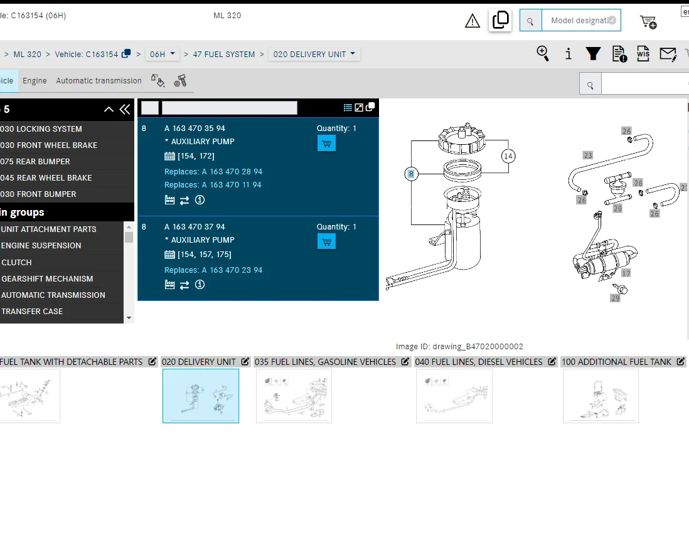The image size is (689, 548).
Task: Click callout 14 in the drawing
Action: pos(508,156)
